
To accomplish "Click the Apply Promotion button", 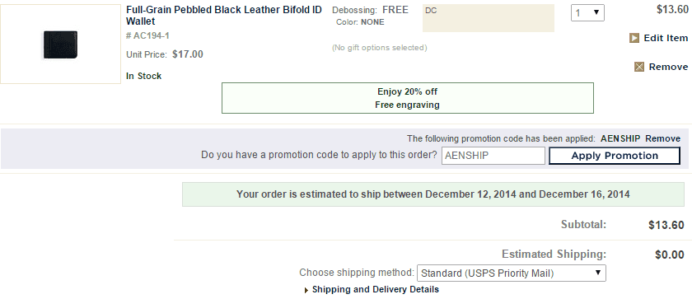I will tap(615, 156).
